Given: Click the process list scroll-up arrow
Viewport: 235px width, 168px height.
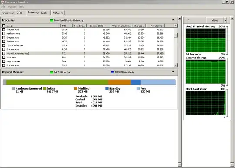Looking at the screenshot, I should pyautogui.click(x=175, y=26).
